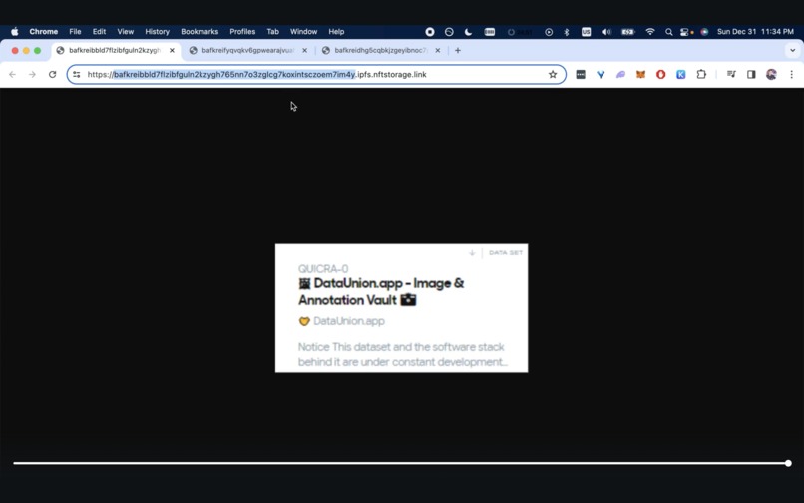The image size is (804, 503).
Task: Open the MetaMask fox extension
Action: coord(640,75)
